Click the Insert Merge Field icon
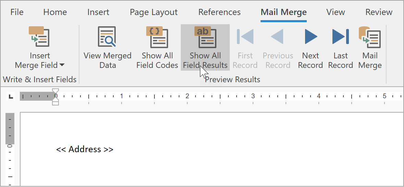 tap(40, 37)
